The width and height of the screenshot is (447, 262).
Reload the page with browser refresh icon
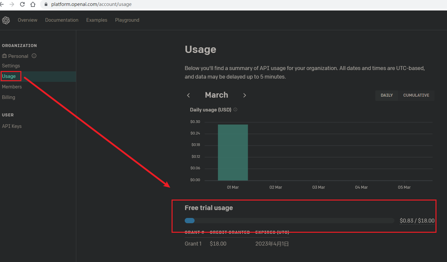[x=22, y=4]
